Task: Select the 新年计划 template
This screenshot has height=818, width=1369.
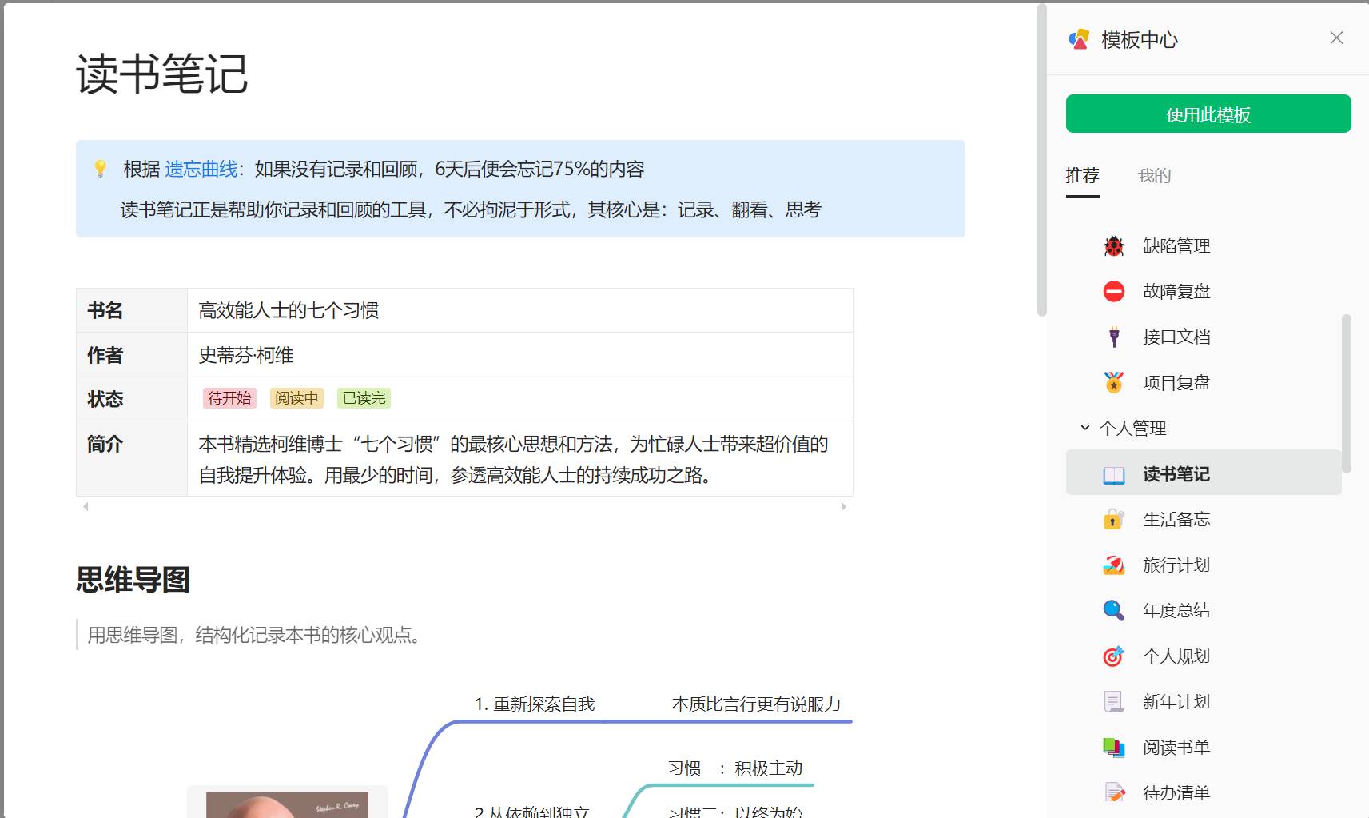Action: pos(1204,701)
